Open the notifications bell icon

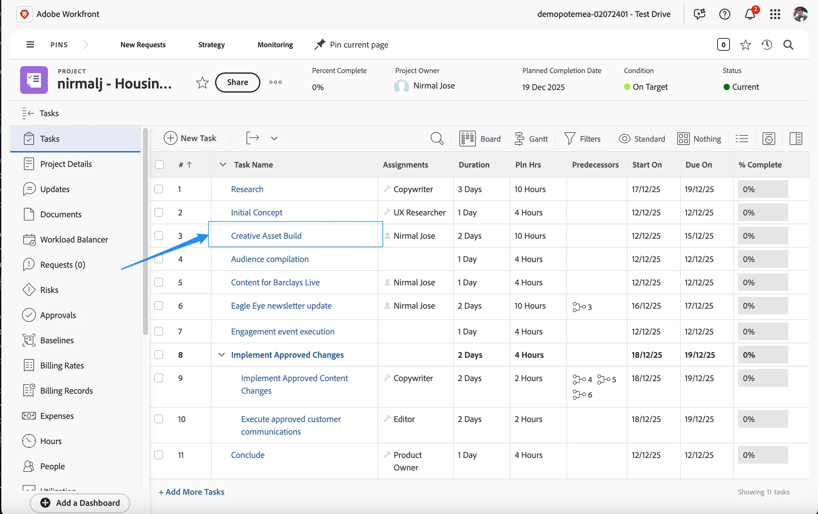click(x=750, y=14)
